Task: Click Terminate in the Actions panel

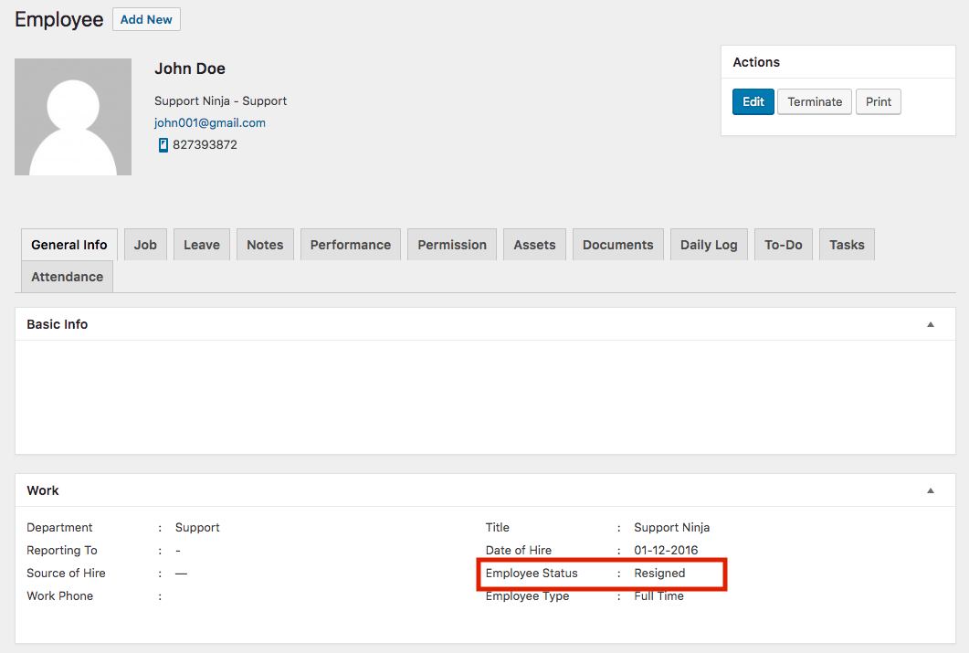Action: tap(814, 101)
